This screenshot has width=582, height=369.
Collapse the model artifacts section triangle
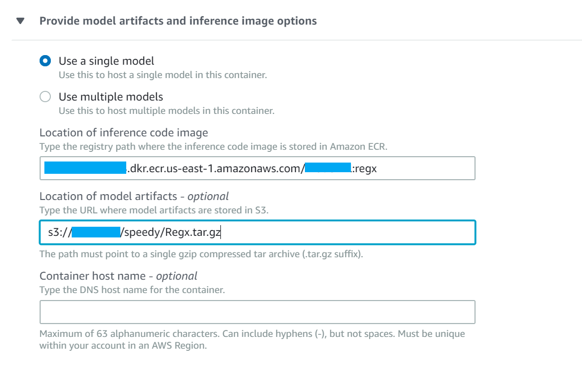click(20, 21)
